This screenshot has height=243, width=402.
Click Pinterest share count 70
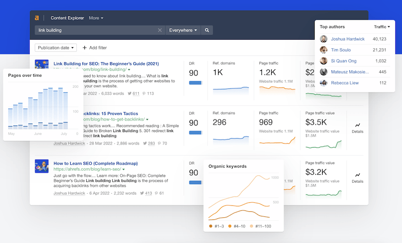(x=162, y=144)
